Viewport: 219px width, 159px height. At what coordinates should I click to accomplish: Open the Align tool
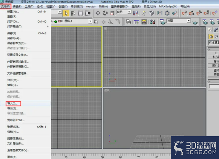point(174,13)
